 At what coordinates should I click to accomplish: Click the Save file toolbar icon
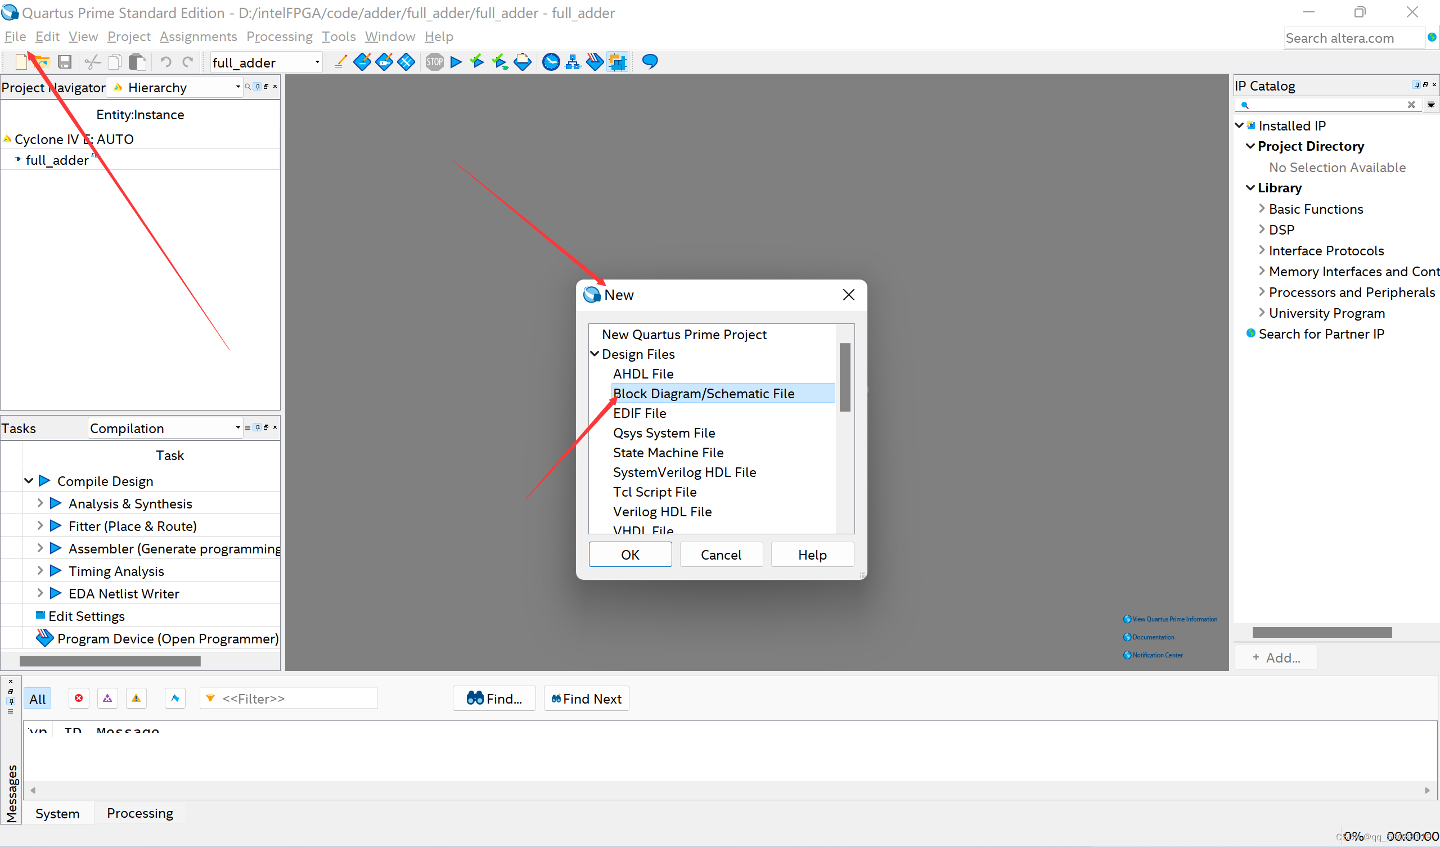[65, 62]
